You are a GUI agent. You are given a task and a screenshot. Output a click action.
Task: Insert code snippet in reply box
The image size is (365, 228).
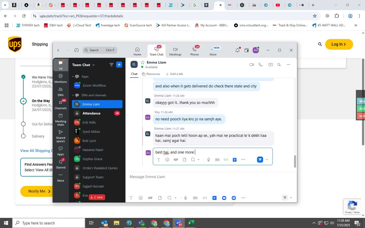[226, 160]
